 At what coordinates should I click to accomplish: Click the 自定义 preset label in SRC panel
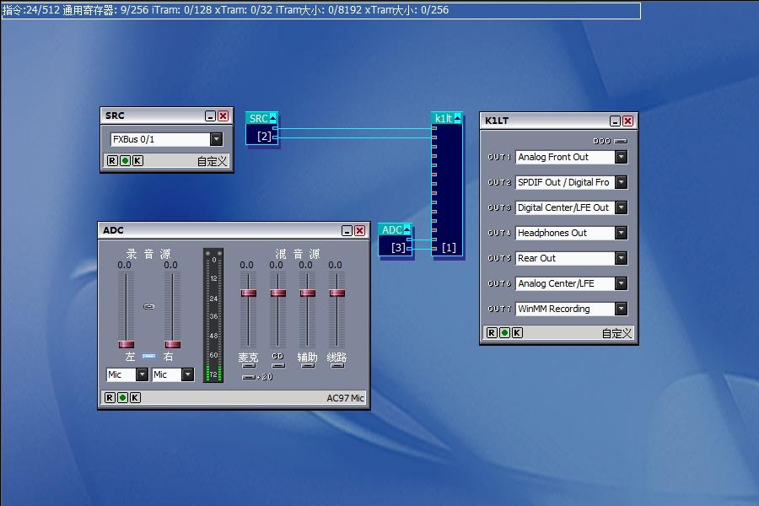click(212, 161)
